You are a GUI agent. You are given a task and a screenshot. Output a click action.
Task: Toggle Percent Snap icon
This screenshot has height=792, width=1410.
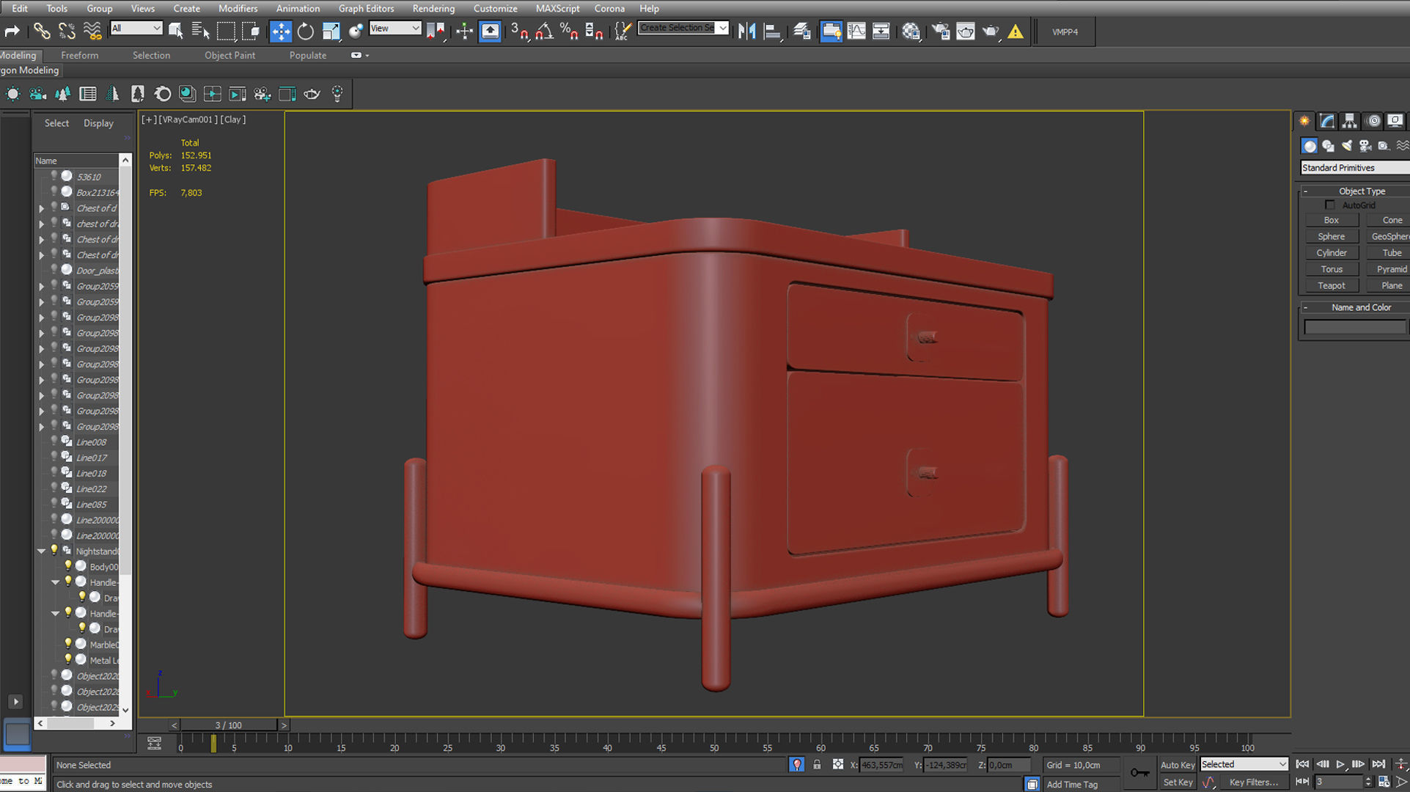(570, 32)
